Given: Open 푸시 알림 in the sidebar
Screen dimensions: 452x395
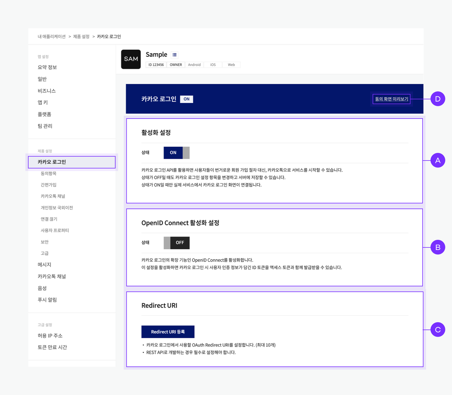Looking at the screenshot, I should (47, 300).
